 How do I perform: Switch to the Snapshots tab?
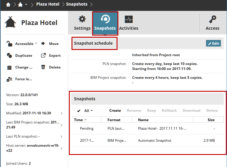105,23
